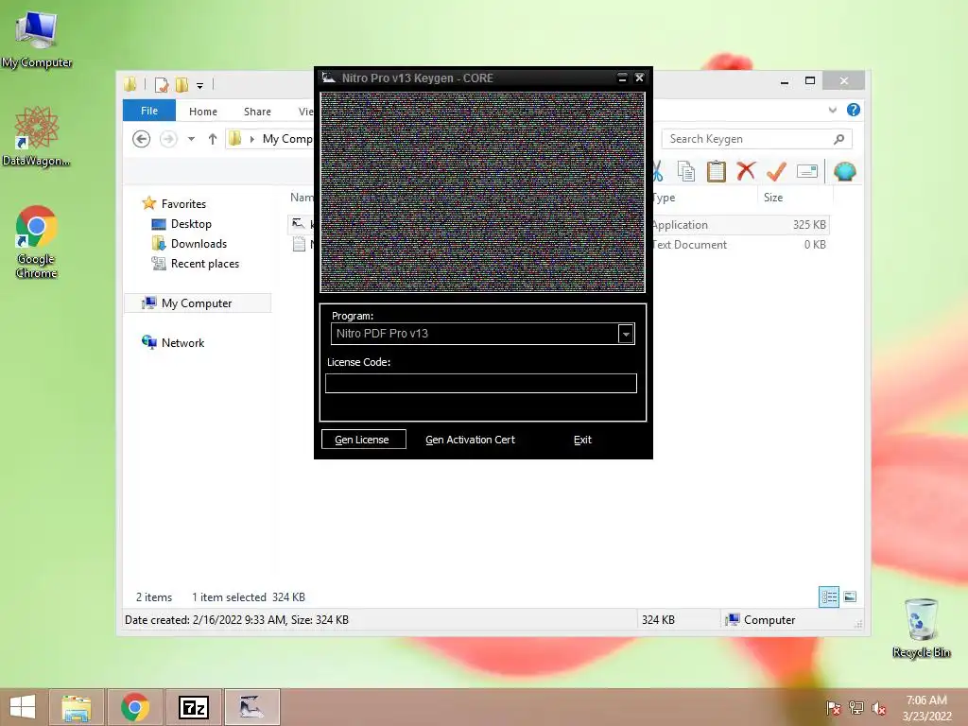The width and height of the screenshot is (968, 726).
Task: Expand the ribbon with chevron arrow
Action: (x=832, y=110)
